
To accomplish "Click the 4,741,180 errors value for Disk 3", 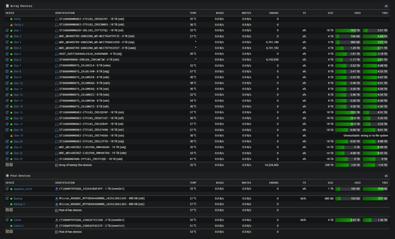I will tap(272, 42).
